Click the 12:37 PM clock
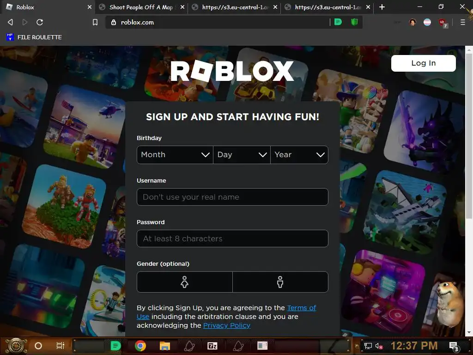 pyautogui.click(x=414, y=346)
